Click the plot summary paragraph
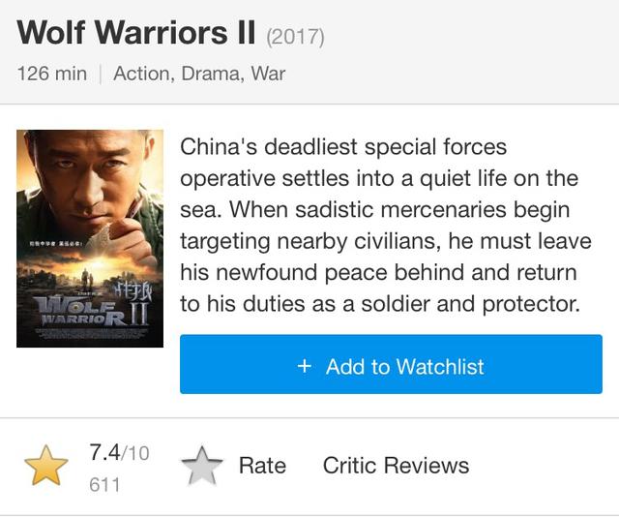The image size is (619, 517). tap(386, 226)
